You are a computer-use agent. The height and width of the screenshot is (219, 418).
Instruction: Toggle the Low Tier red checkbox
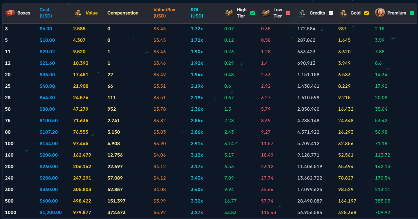(288, 13)
